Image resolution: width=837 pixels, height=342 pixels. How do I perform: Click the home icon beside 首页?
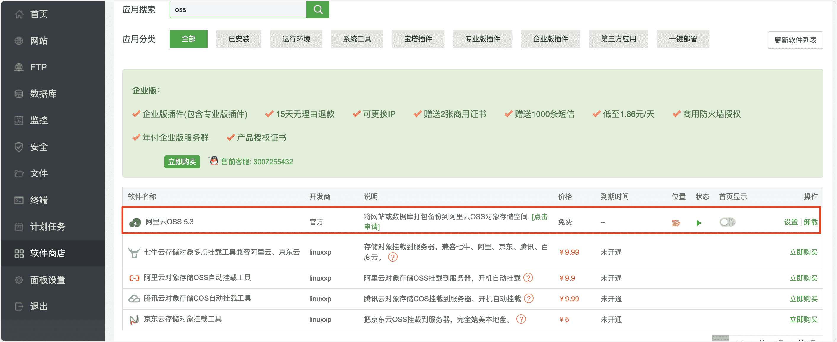click(19, 14)
